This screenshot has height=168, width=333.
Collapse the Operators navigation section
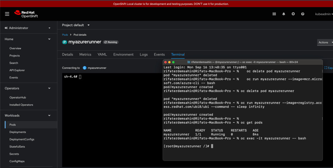click(x=28, y=88)
